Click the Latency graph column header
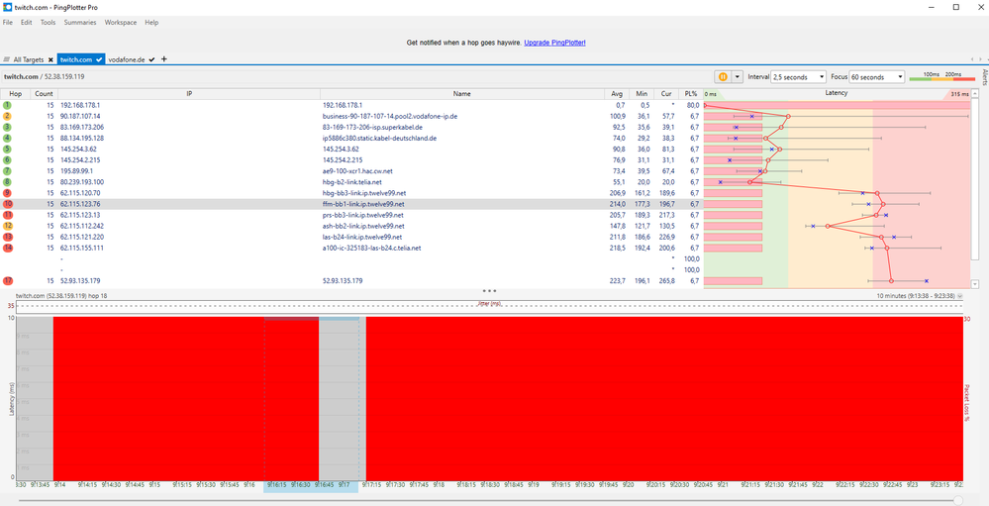Viewport: 989px width, 506px height. [x=837, y=93]
